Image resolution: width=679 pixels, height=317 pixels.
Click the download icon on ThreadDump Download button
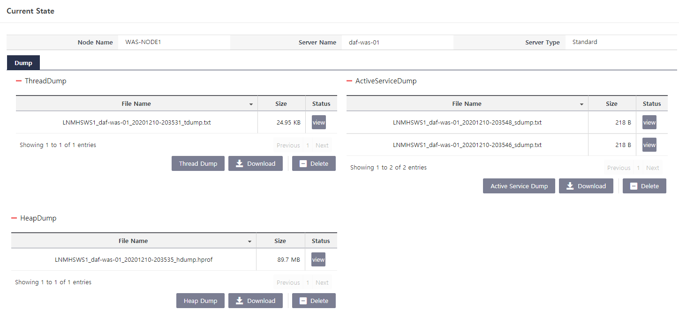pyautogui.click(x=240, y=163)
